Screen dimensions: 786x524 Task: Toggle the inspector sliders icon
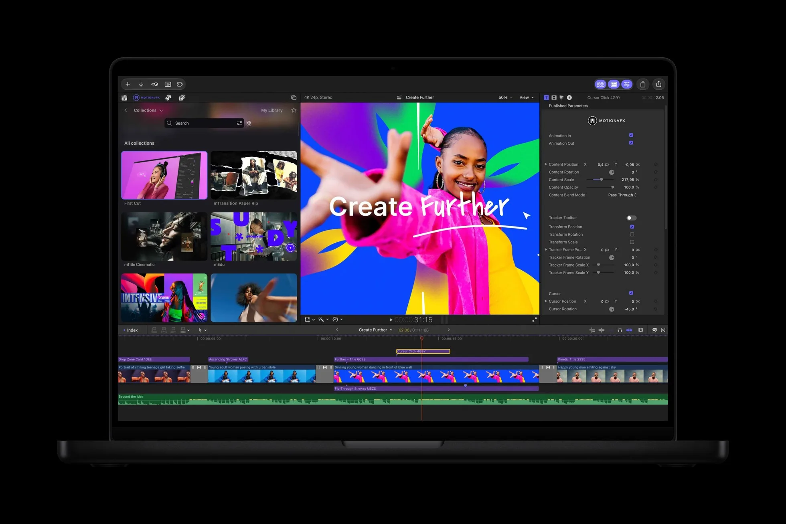pyautogui.click(x=627, y=84)
